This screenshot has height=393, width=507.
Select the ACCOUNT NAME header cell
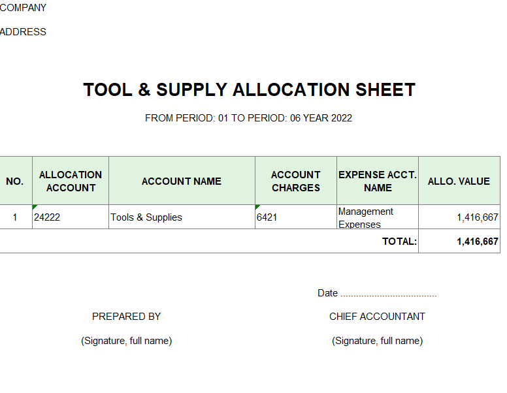[x=182, y=181]
